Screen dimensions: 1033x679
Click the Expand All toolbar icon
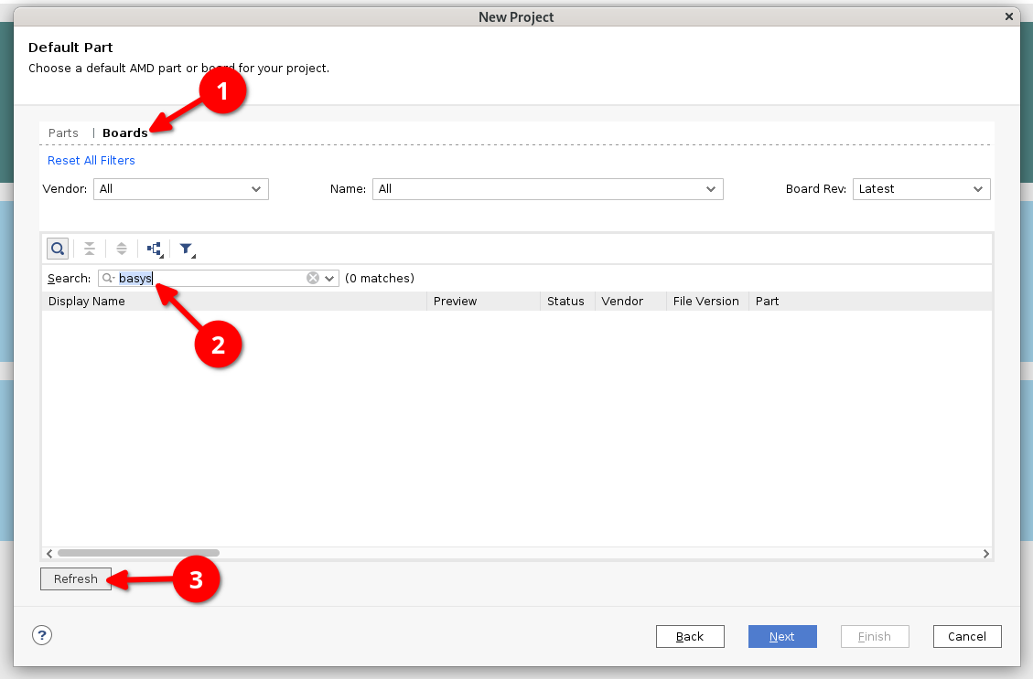tap(121, 249)
